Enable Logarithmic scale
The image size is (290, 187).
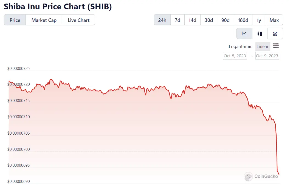point(240,46)
